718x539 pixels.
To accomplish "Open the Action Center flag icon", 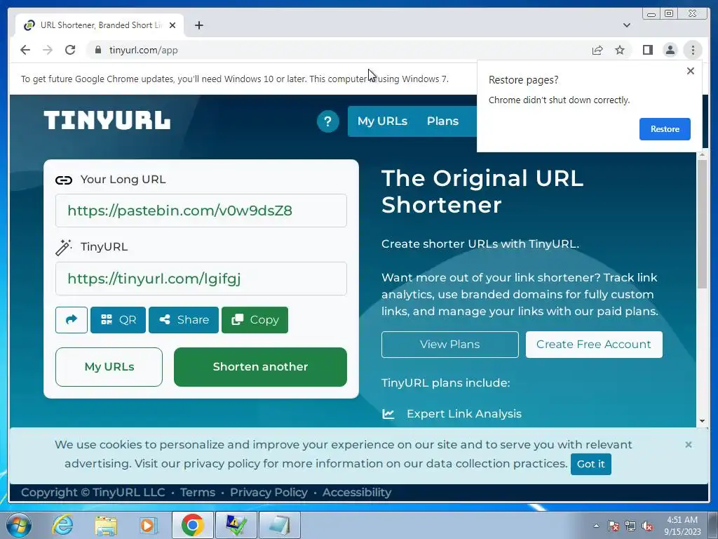I will pyautogui.click(x=613, y=526).
